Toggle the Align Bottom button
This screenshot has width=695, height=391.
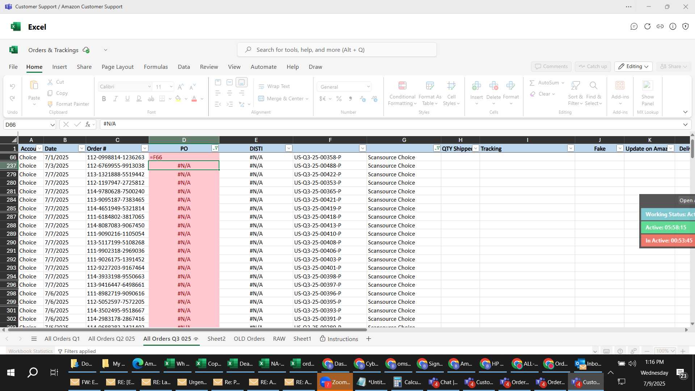click(x=241, y=83)
